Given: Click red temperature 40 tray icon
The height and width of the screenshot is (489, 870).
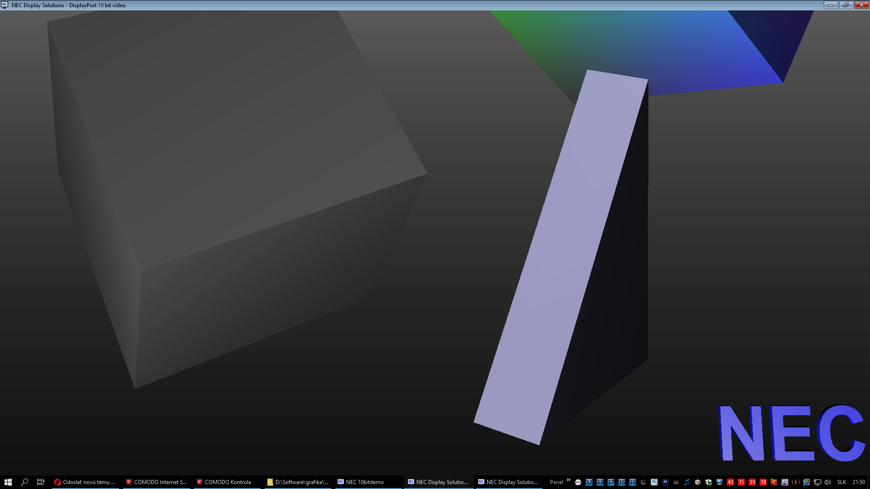Looking at the screenshot, I should click(730, 482).
